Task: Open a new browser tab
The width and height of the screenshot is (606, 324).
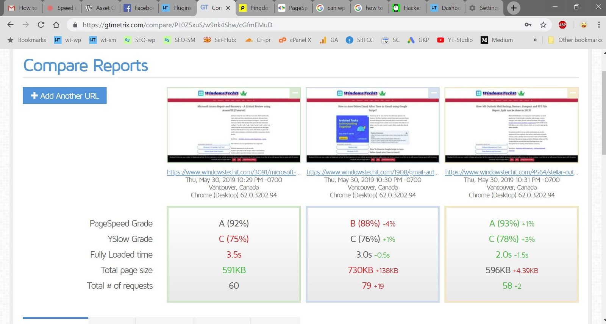Action: point(514,8)
